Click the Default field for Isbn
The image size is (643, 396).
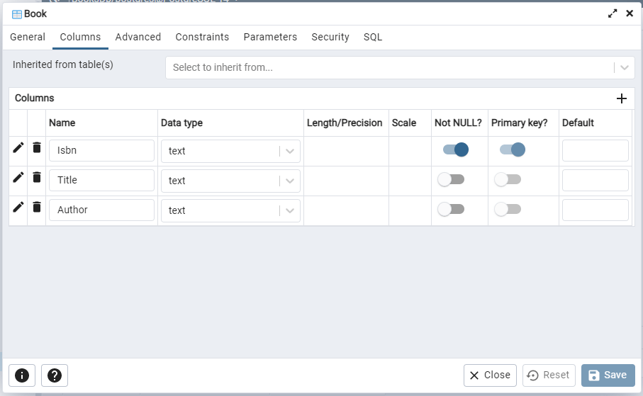coord(595,151)
